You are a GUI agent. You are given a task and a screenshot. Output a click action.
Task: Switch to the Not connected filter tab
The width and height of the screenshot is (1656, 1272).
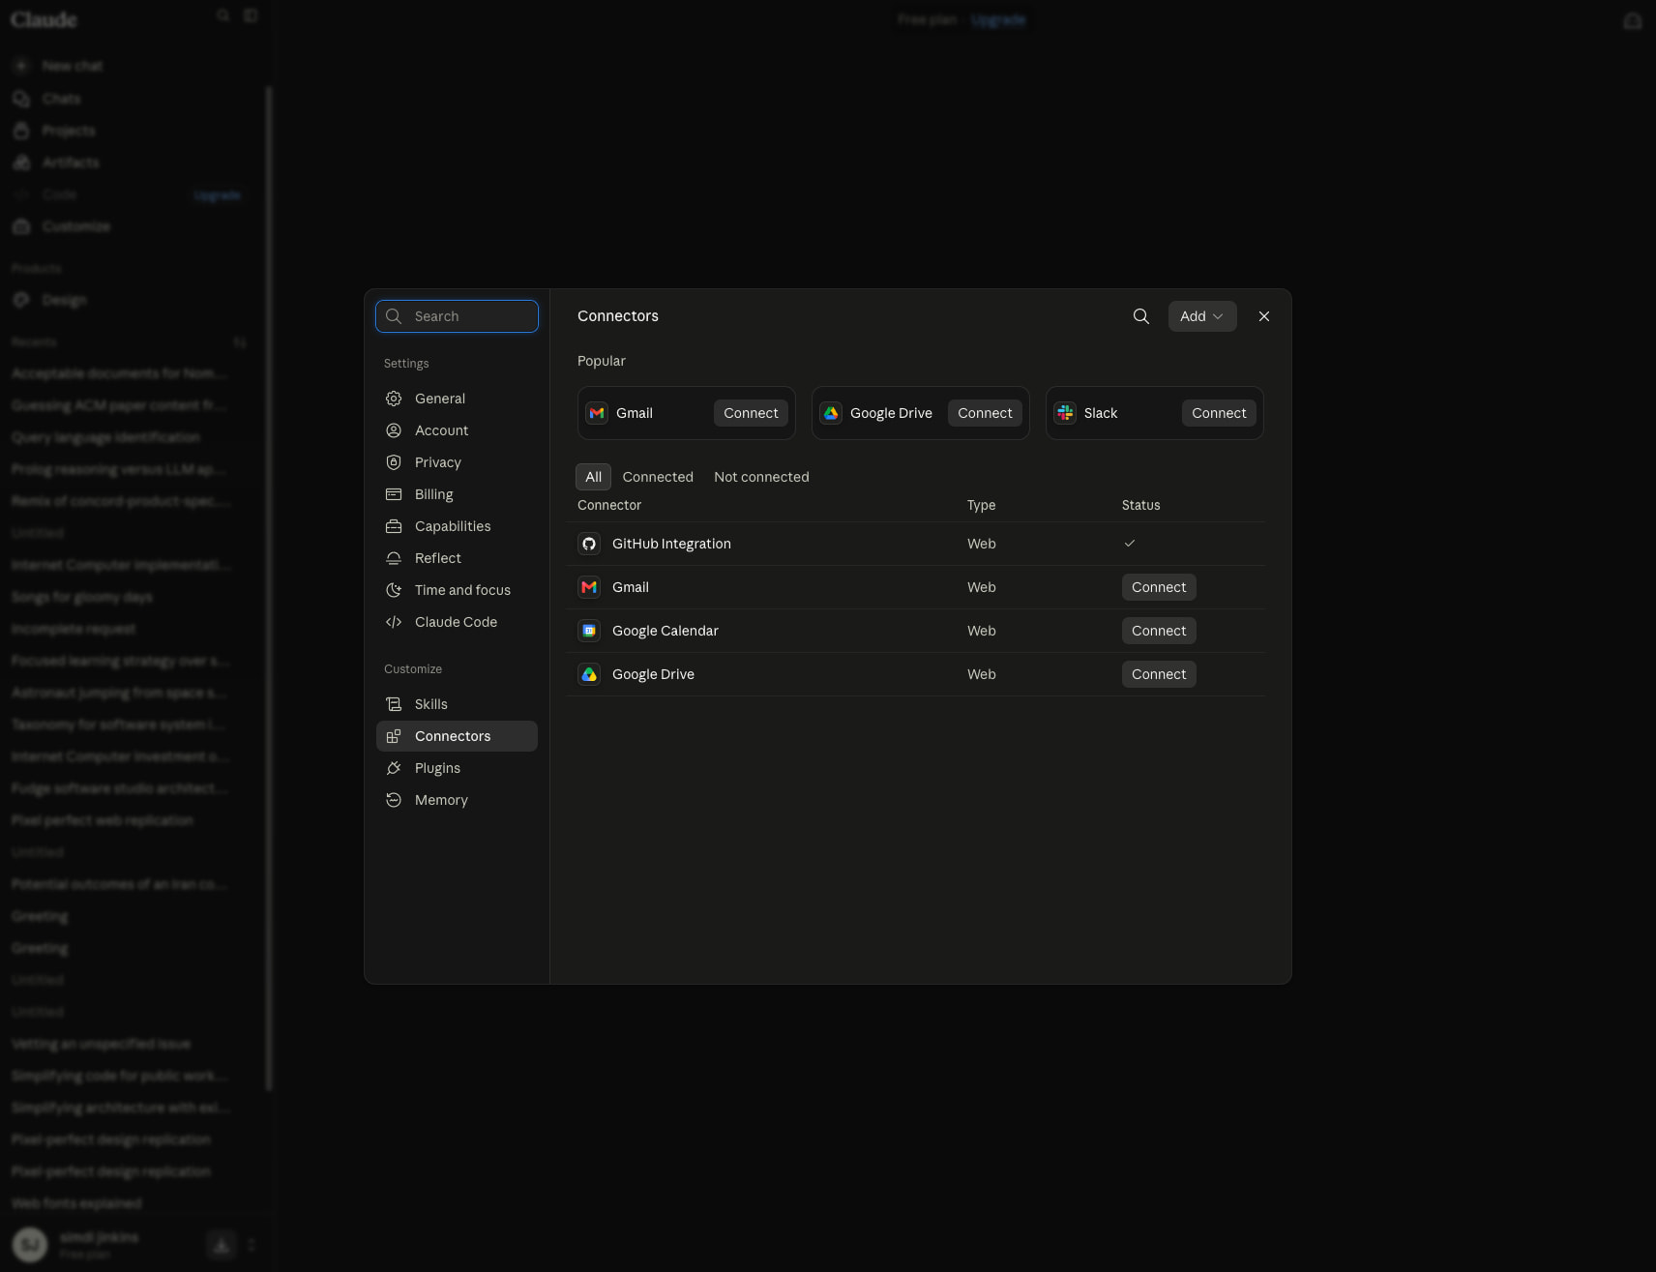[761, 477]
